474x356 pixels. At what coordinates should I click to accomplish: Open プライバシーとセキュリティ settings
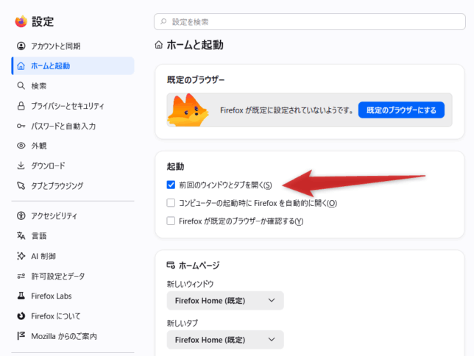click(73, 106)
